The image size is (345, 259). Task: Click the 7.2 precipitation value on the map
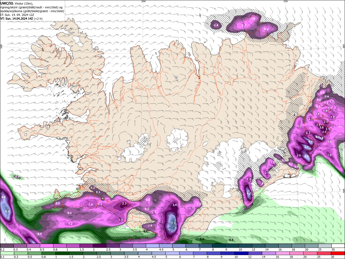tap(174, 223)
